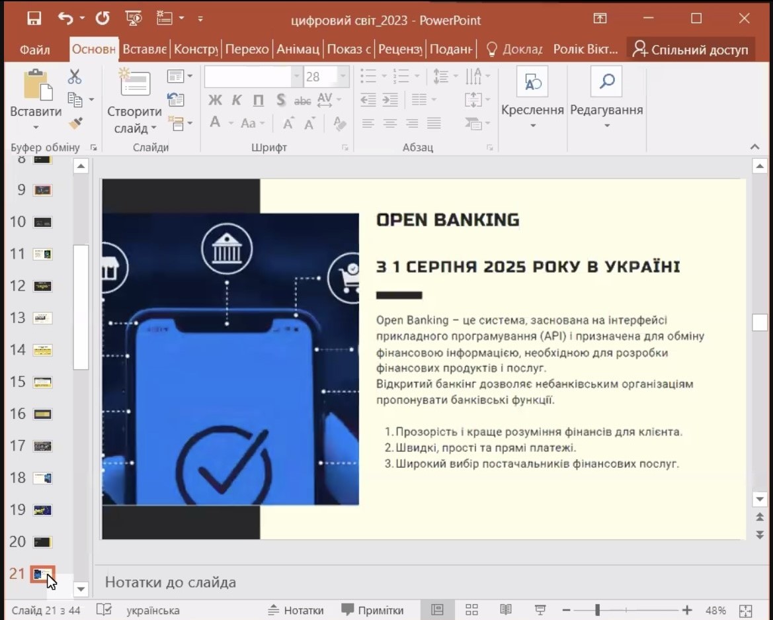Open the Файл tab

35,50
